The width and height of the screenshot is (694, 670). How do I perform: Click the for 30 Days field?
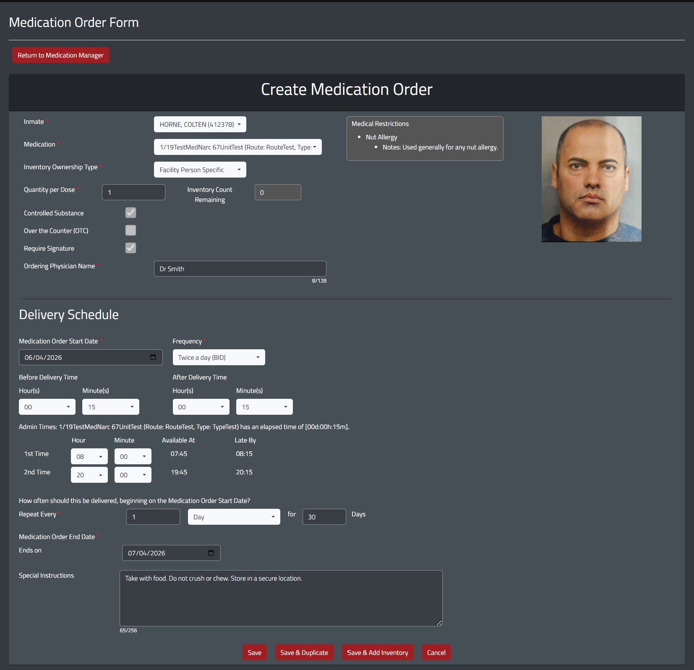(x=324, y=517)
